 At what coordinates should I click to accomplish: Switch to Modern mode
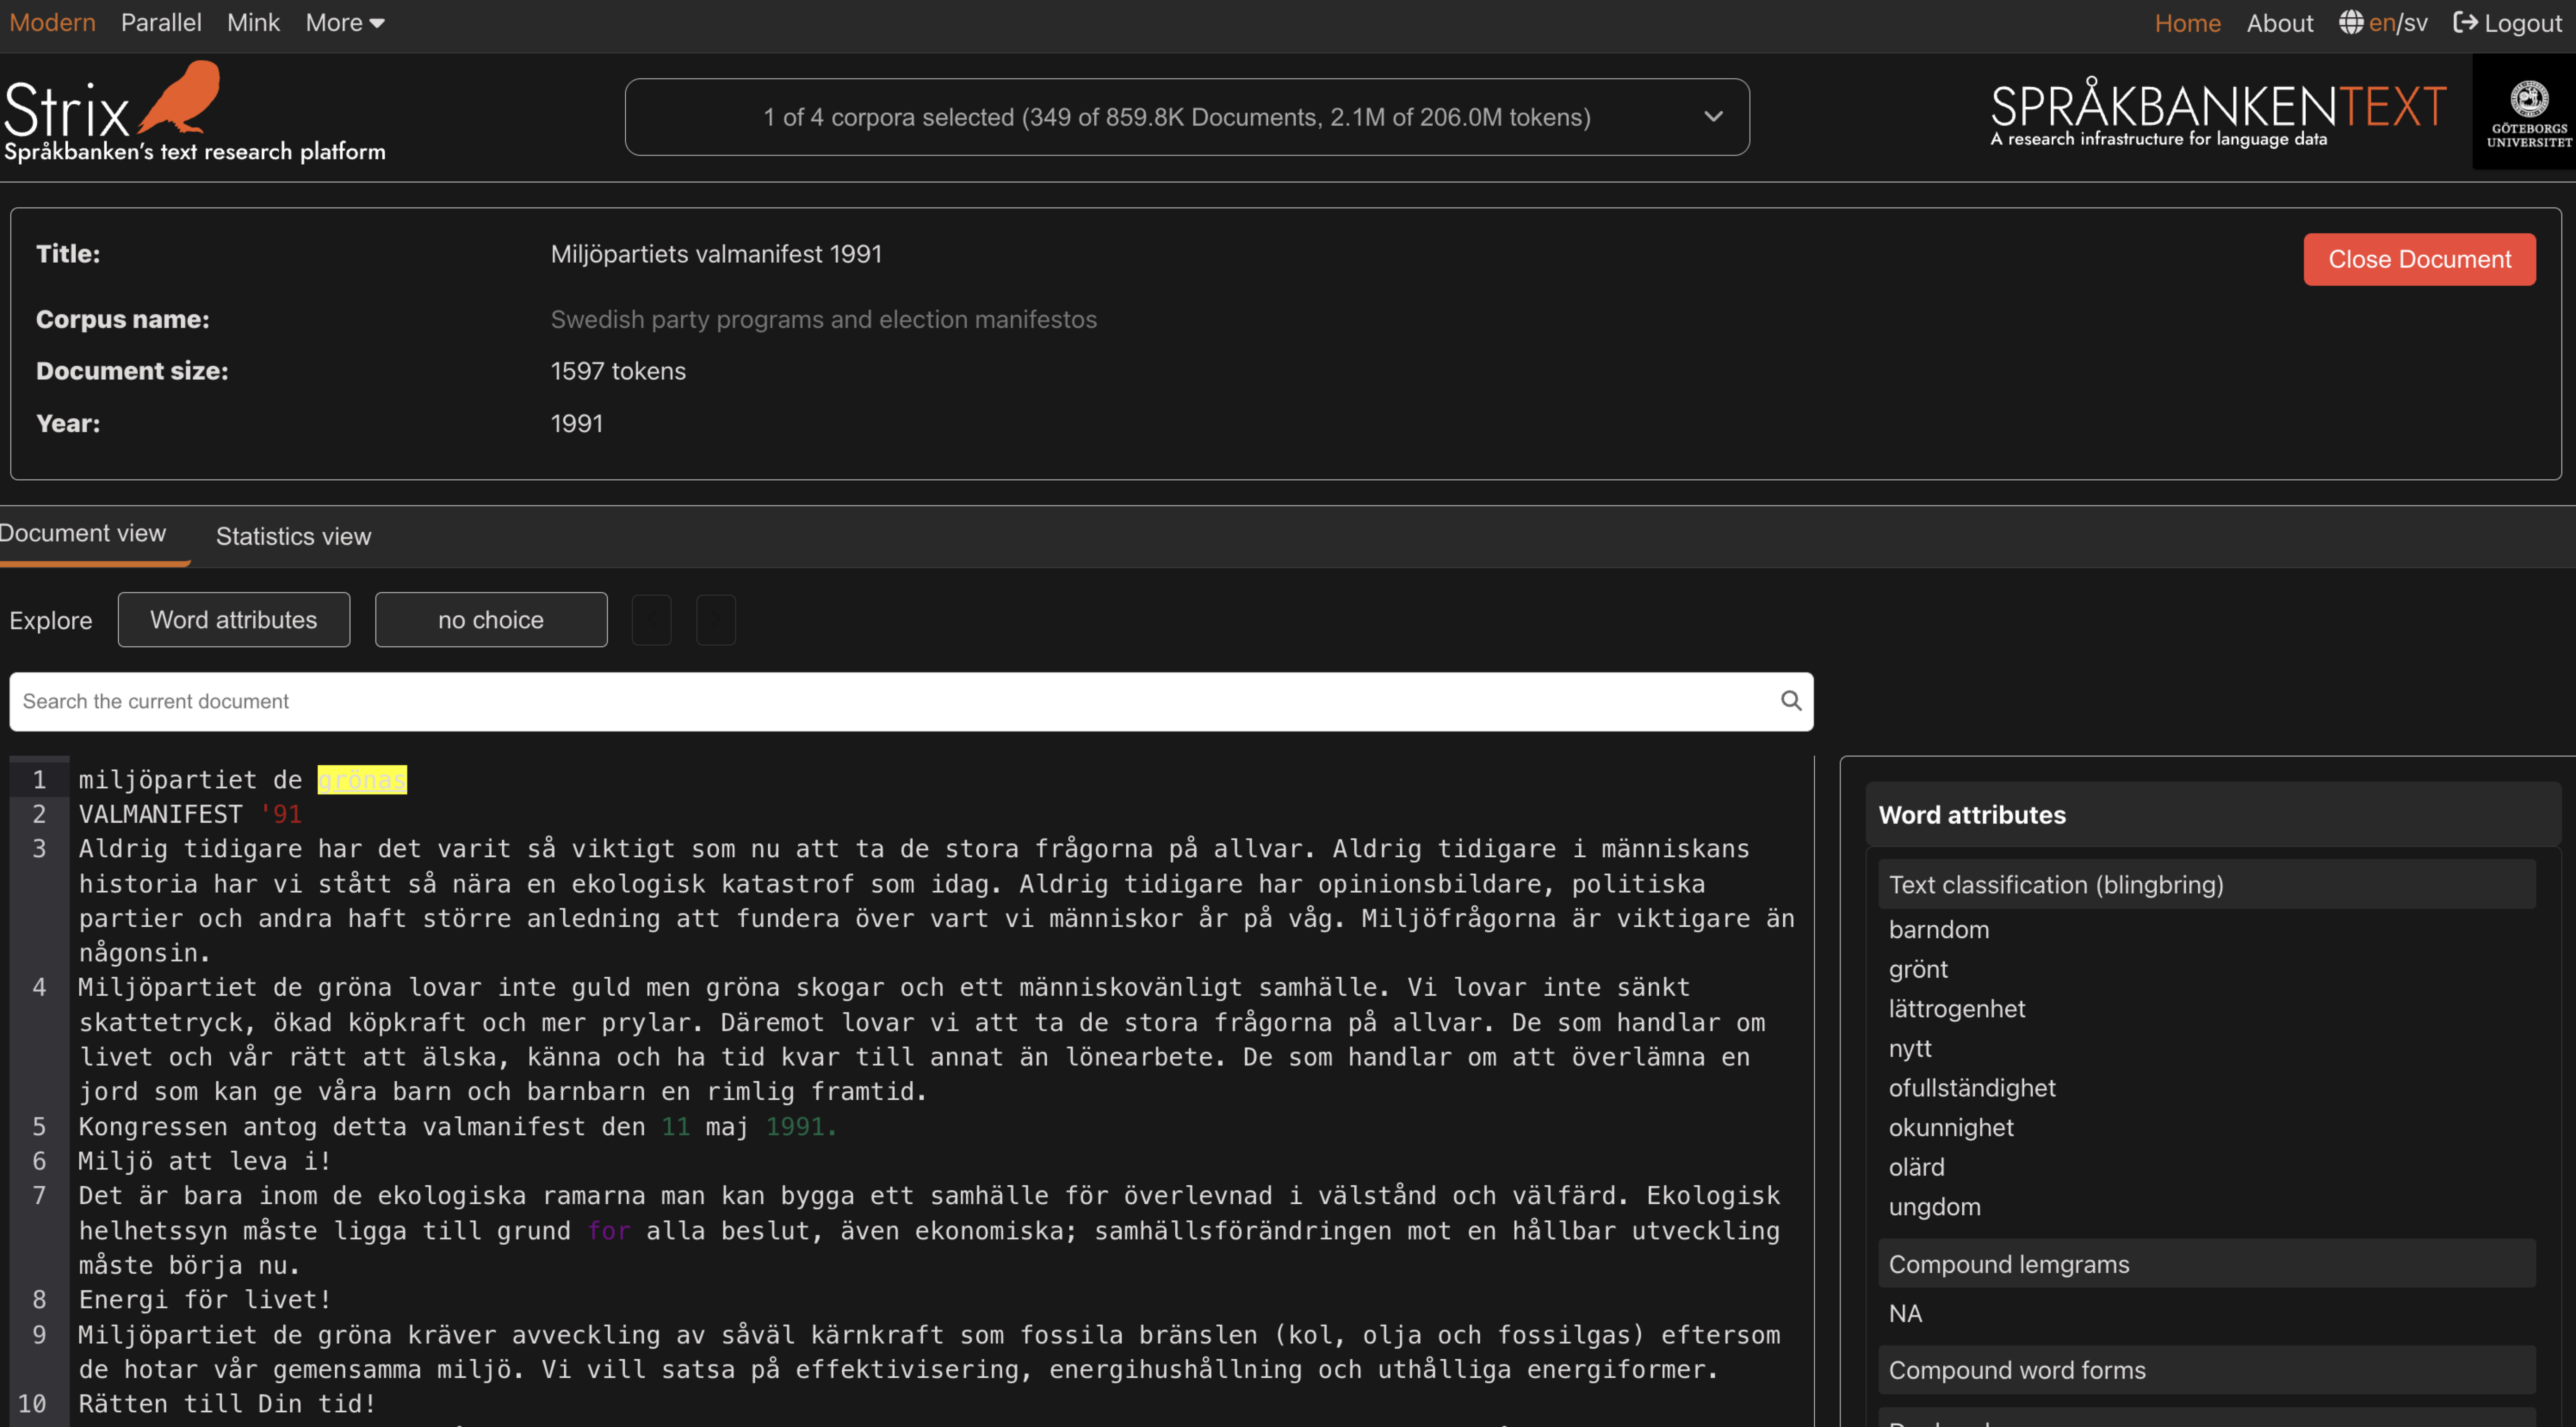52,23
